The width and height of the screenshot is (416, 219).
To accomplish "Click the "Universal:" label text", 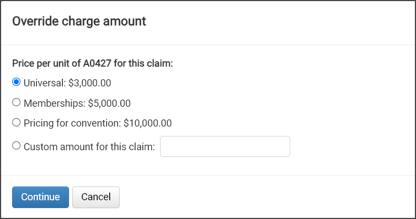I will pos(45,83).
